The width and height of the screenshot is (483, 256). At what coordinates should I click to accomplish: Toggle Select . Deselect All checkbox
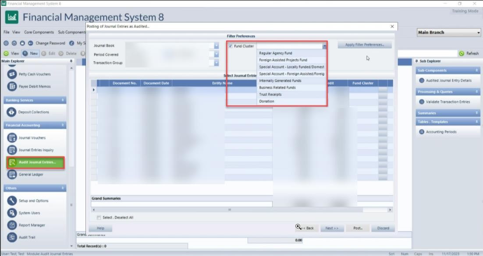[98, 217]
